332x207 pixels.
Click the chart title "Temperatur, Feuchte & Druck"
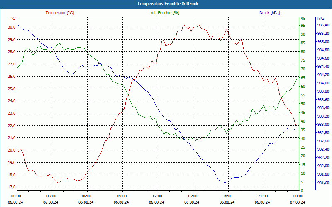[168, 4]
